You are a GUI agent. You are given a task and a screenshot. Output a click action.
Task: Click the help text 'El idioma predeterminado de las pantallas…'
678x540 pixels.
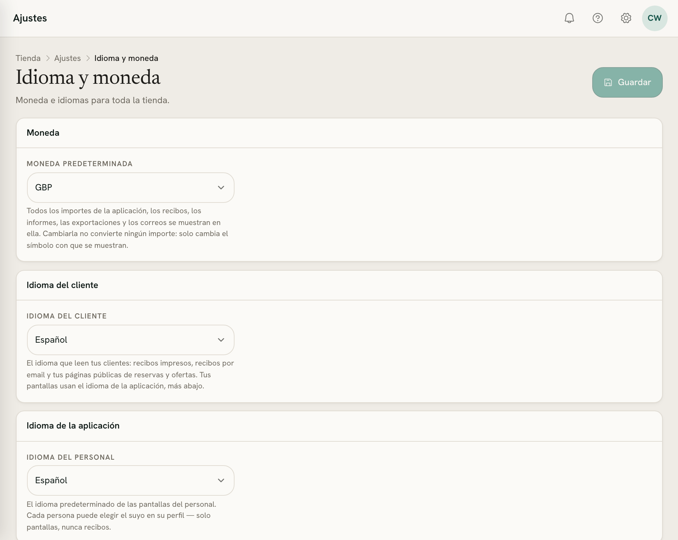pos(121,516)
